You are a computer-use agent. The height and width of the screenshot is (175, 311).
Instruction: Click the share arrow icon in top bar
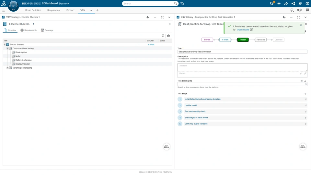286,4
